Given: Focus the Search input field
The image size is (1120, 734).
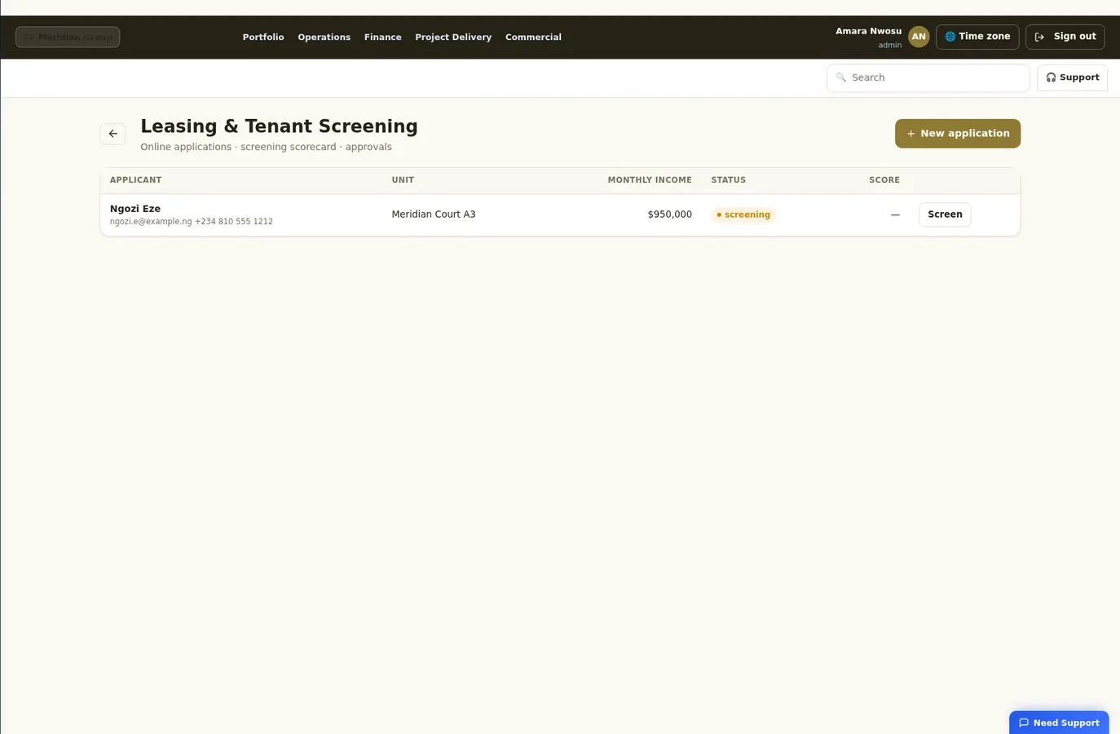Looking at the screenshot, I should click(x=928, y=77).
